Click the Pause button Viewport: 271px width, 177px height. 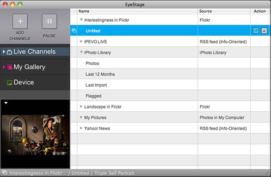point(49,21)
